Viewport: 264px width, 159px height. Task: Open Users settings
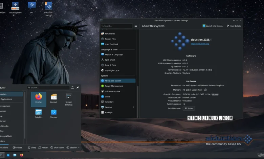118,96
